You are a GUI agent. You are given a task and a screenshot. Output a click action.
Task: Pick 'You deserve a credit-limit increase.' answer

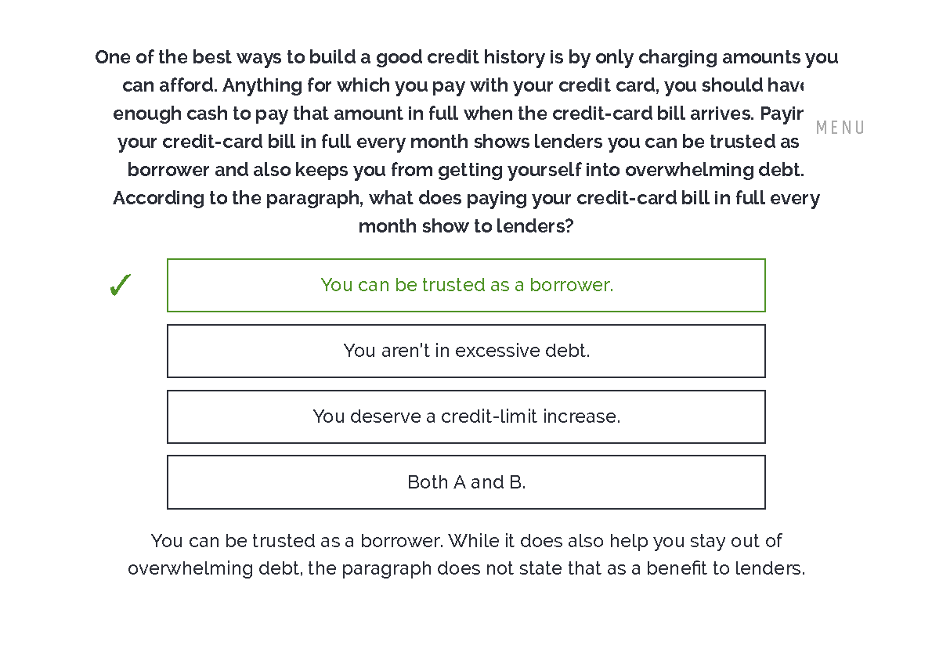tap(466, 417)
